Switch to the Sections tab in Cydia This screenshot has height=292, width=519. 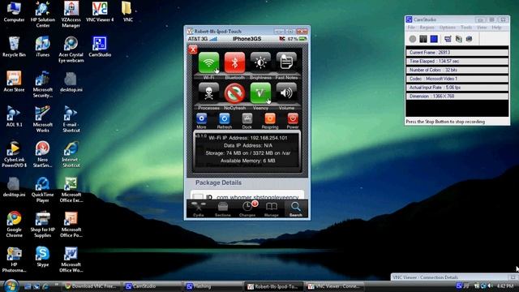[223, 209]
